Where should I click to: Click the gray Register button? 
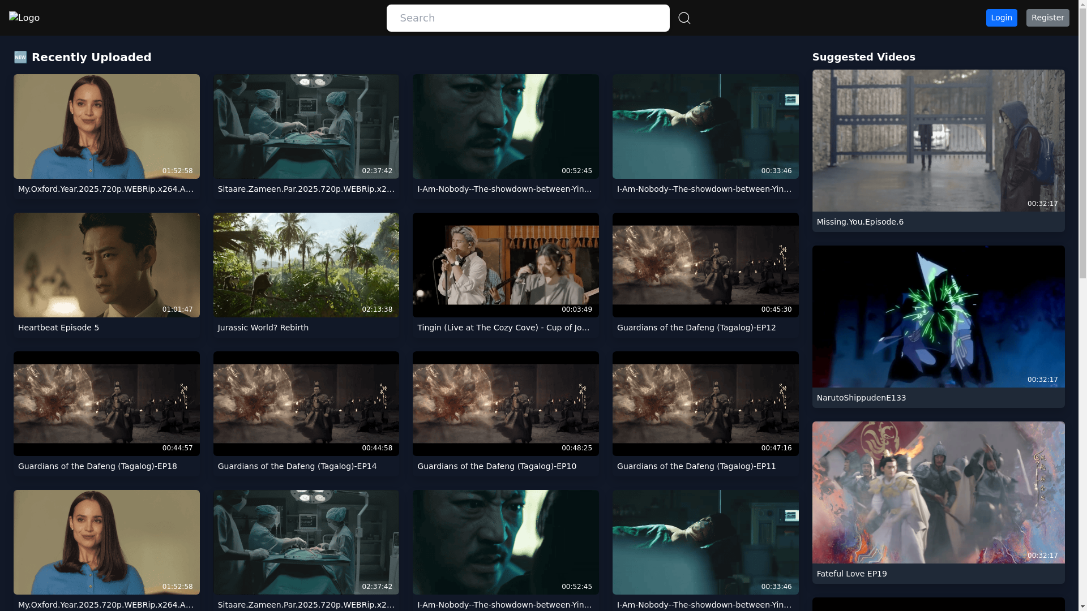[x=1047, y=18]
